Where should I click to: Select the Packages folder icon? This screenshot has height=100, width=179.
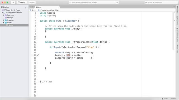coord(6,17)
